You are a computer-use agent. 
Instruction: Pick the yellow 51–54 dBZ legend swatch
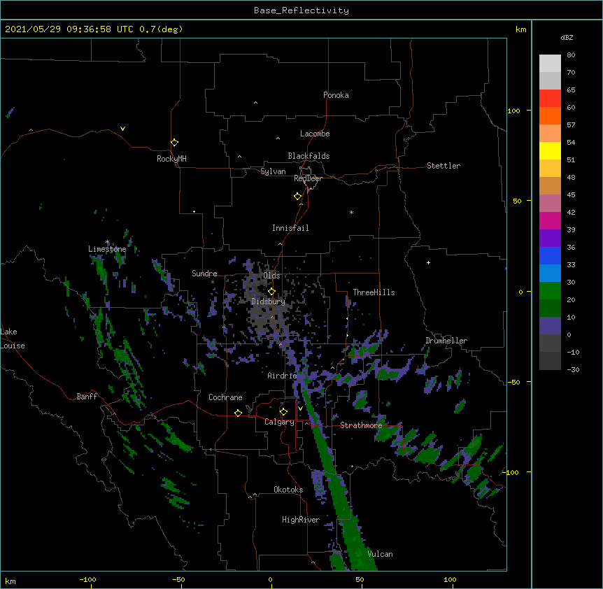pos(550,150)
